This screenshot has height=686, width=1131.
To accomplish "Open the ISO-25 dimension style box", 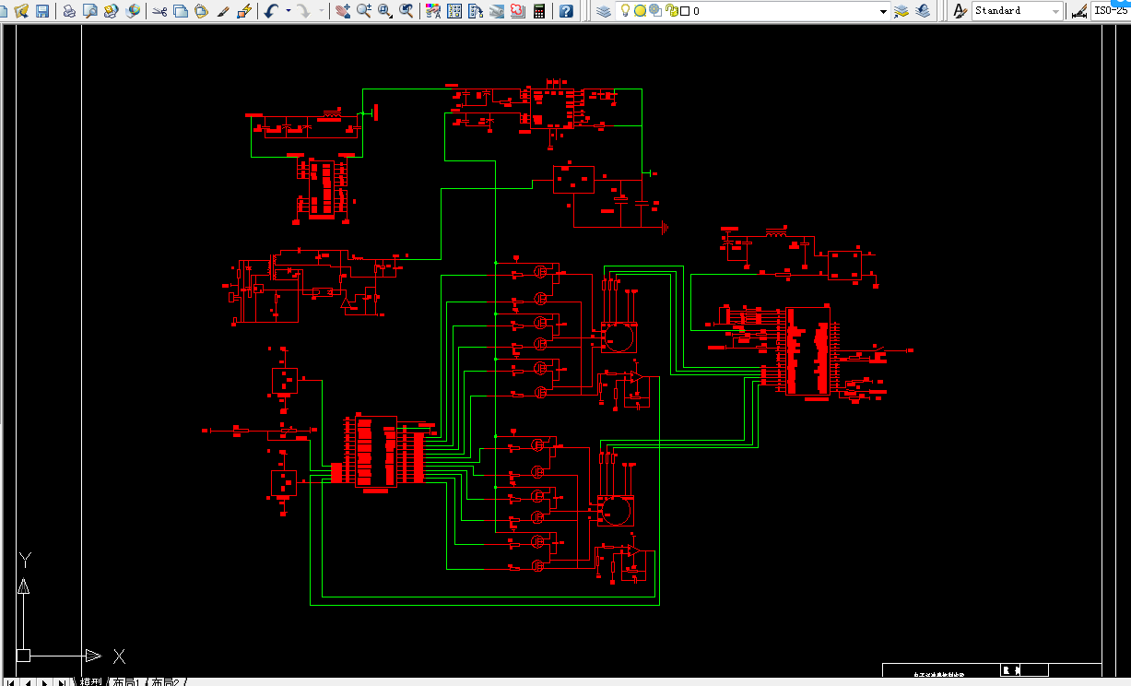I will (x=1110, y=11).
